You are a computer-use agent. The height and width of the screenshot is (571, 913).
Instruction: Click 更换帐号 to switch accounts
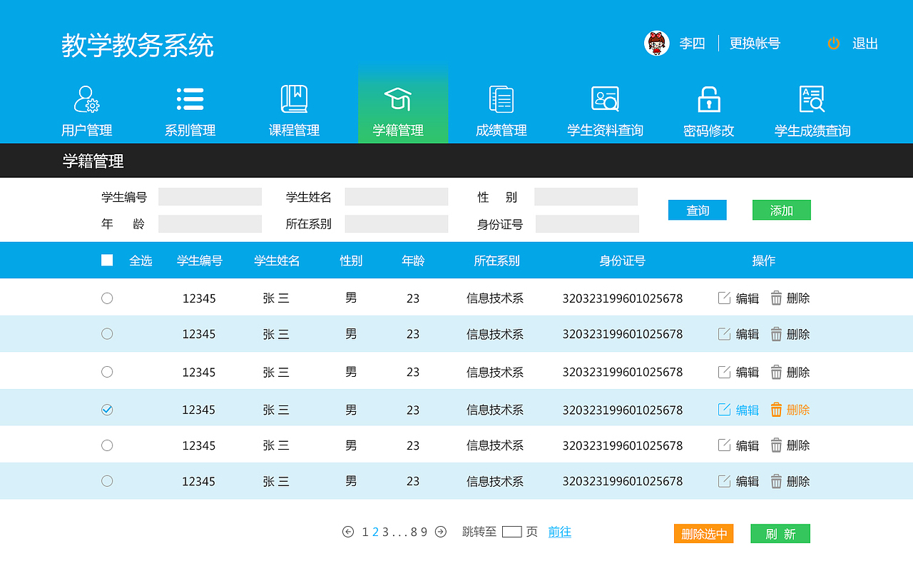click(755, 44)
